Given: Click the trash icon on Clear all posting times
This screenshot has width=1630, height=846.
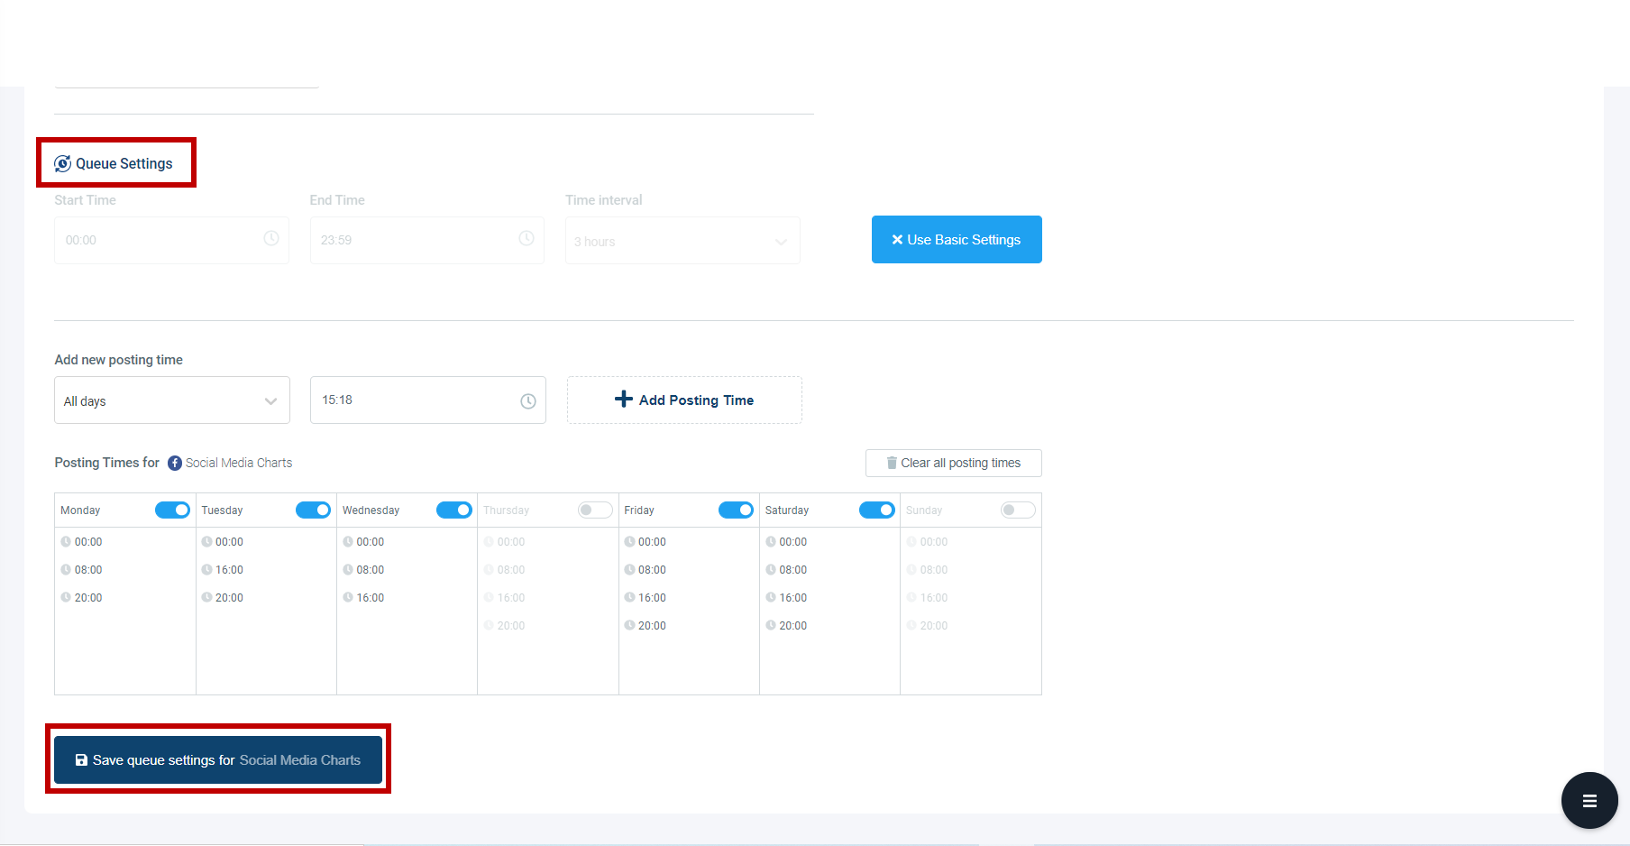Looking at the screenshot, I should click(890, 463).
